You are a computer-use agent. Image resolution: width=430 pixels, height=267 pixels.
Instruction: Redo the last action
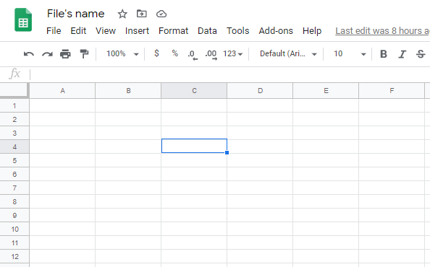click(47, 54)
